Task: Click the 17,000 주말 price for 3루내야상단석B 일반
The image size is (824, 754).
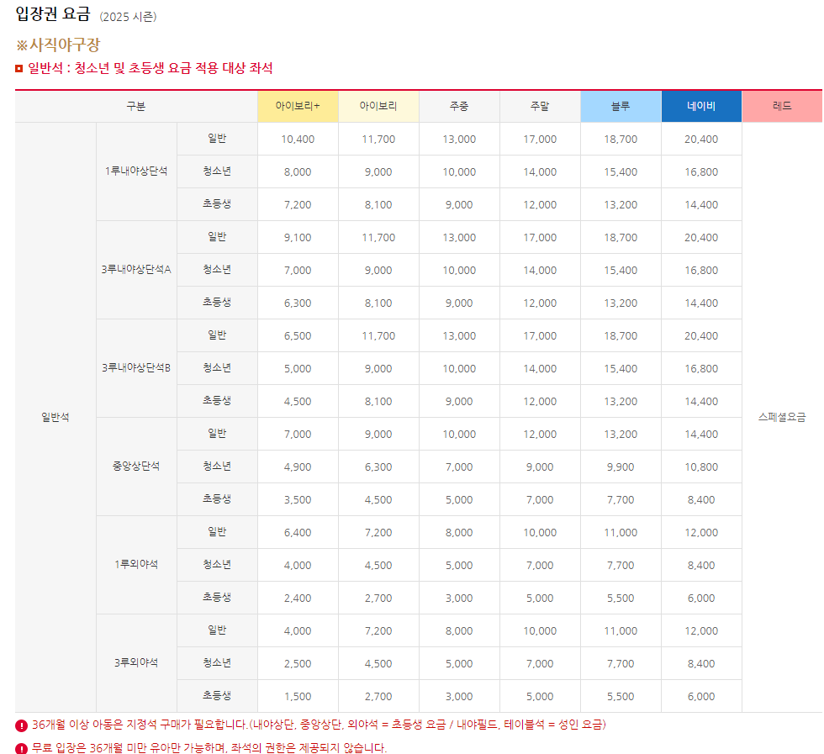Action: (540, 335)
